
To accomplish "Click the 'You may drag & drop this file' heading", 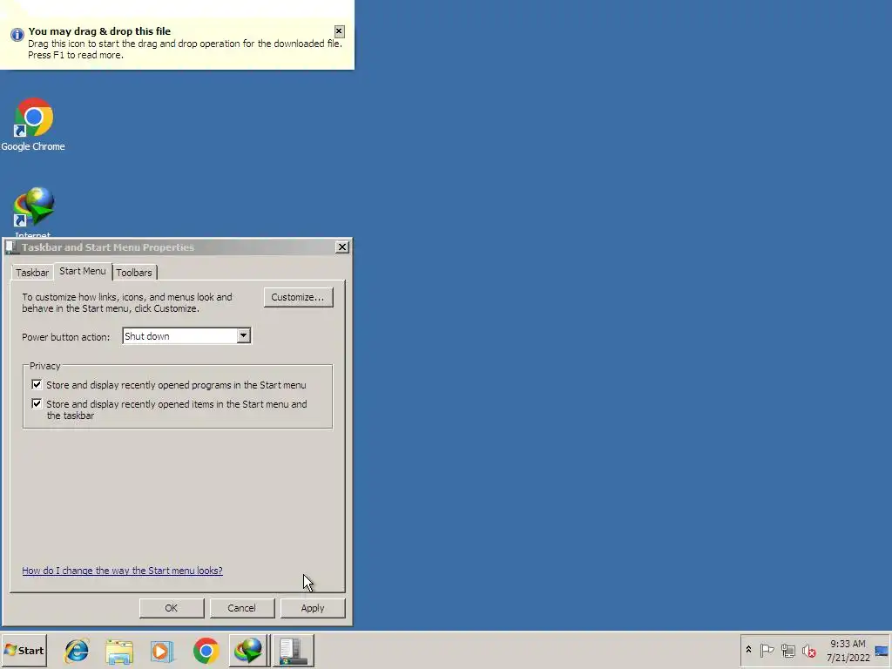I will (x=99, y=31).
